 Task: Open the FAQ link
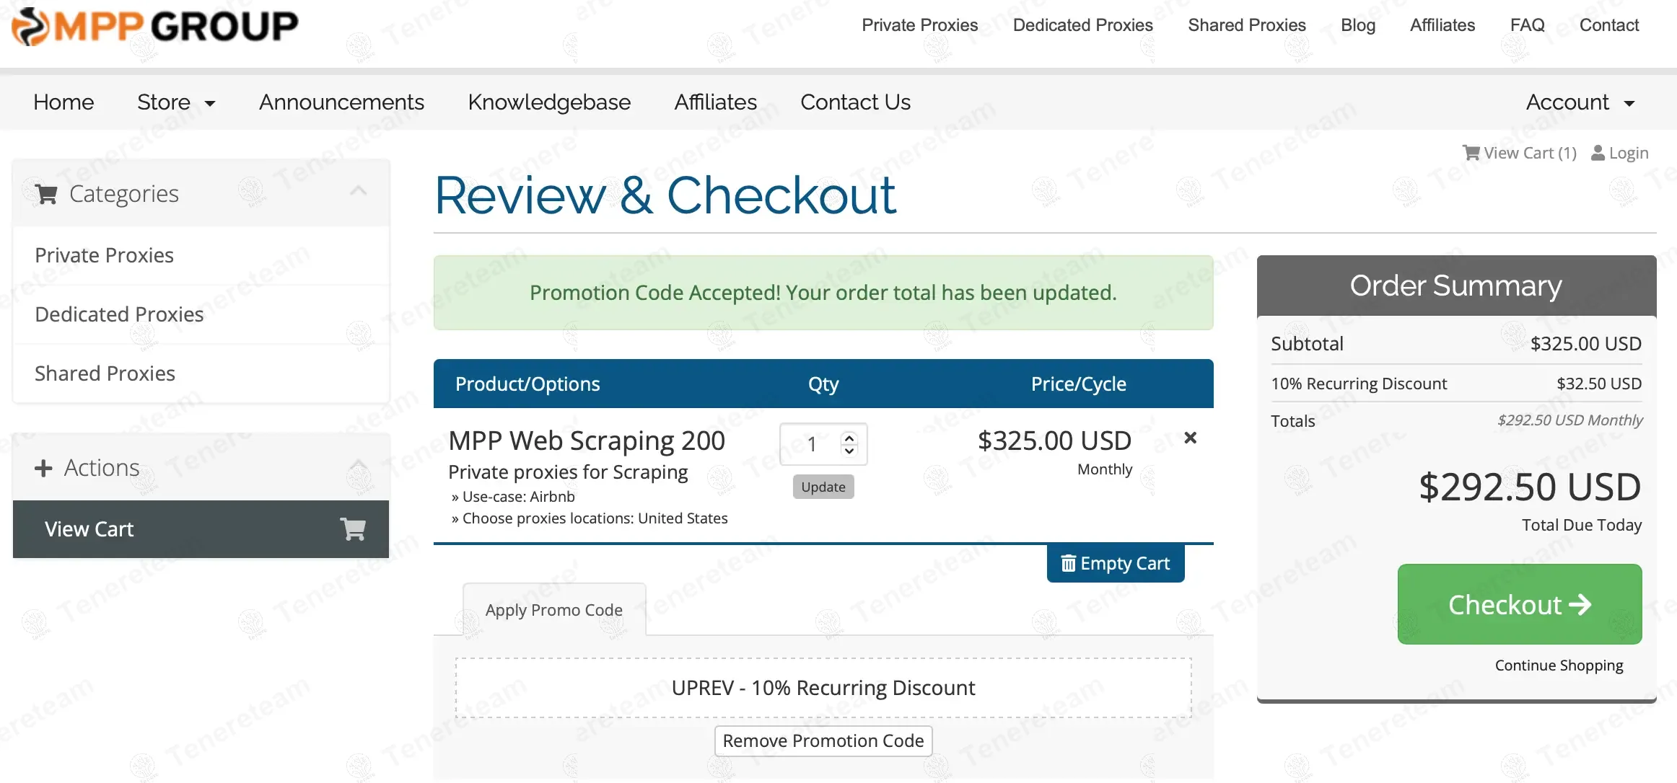pyautogui.click(x=1527, y=25)
